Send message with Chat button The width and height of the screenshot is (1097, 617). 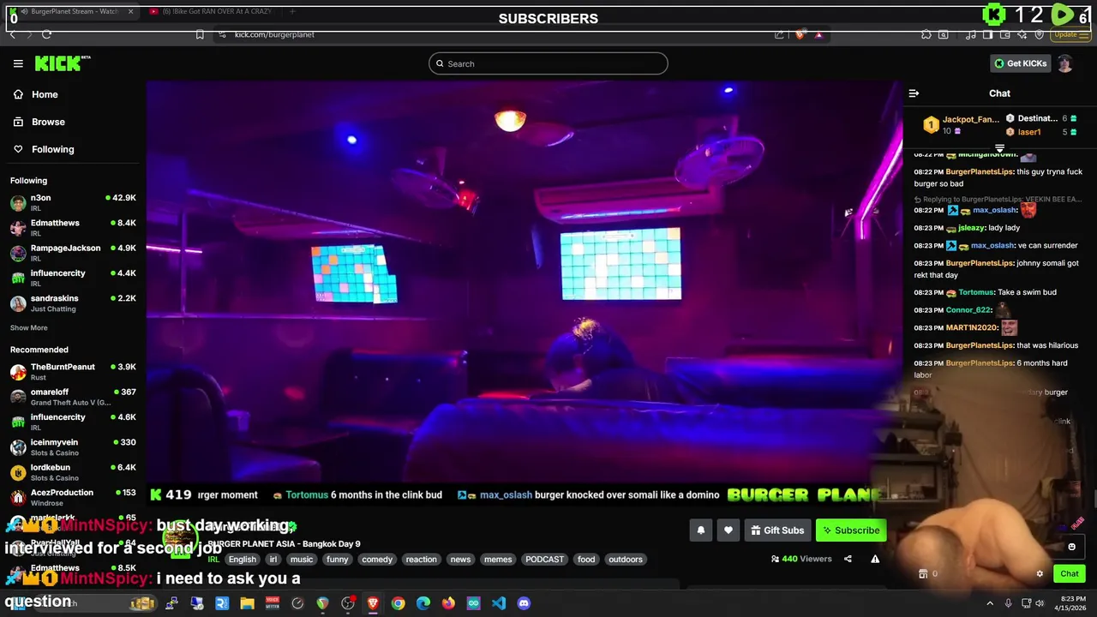coord(1070,574)
